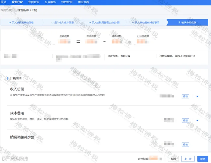Click the 我要办税 breadcrumb link
Image resolution: width=211 pixels, height=163 pixels.
[x=6, y=10]
